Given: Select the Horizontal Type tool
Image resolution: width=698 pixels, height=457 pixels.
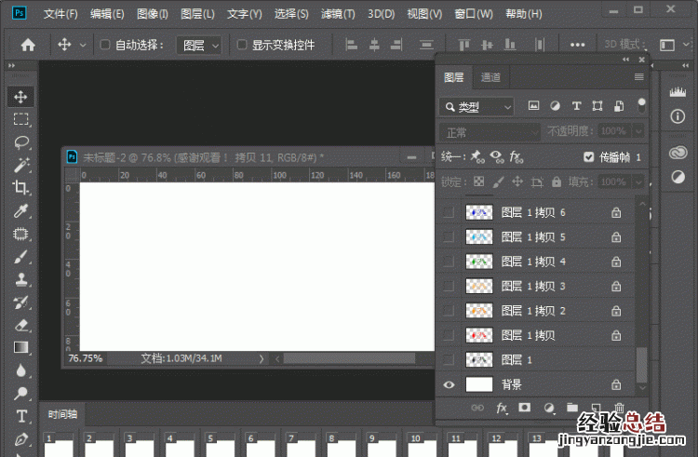Looking at the screenshot, I should (x=21, y=415).
